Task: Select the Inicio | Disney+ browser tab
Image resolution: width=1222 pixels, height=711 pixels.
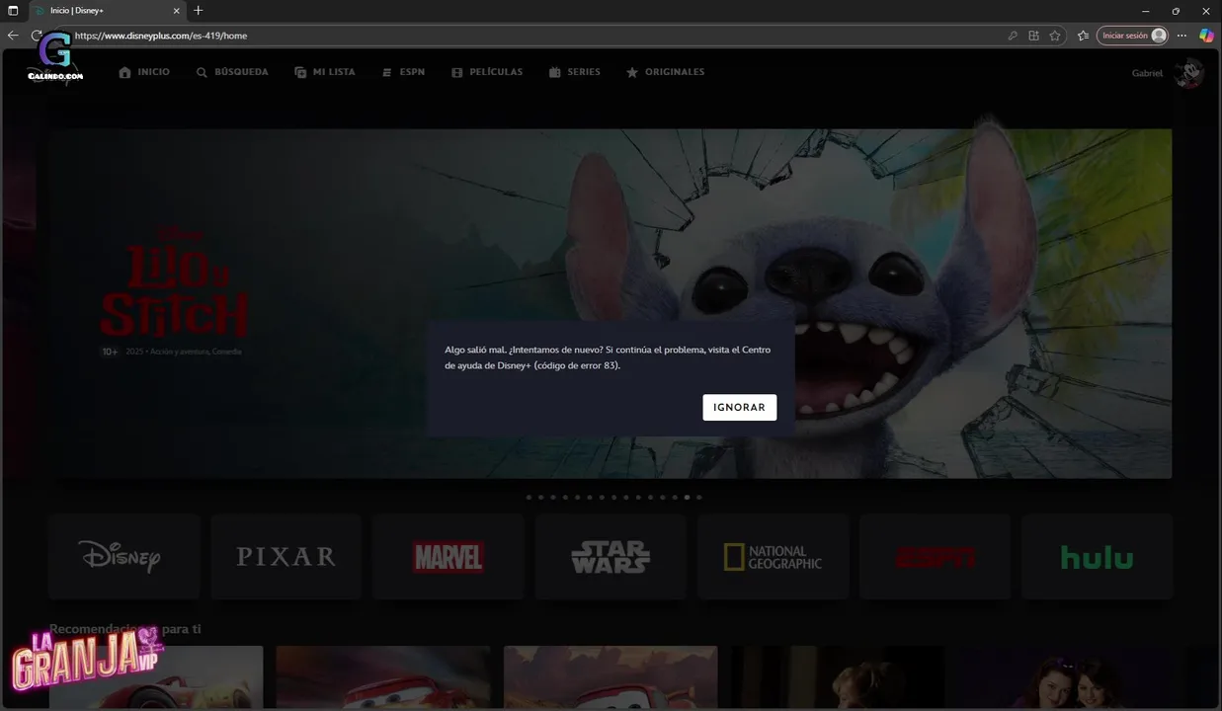Action: 108,11
